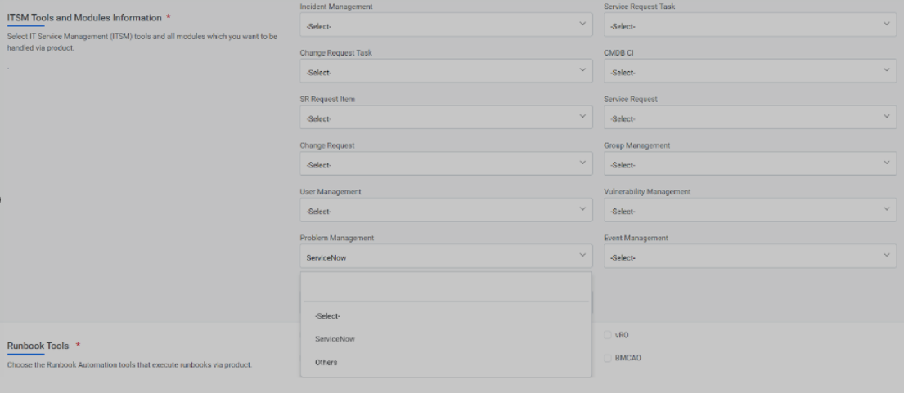Screen dimensions: 904x393
Task: Check the BMCAO runbook tool checkbox
Action: click(606, 358)
